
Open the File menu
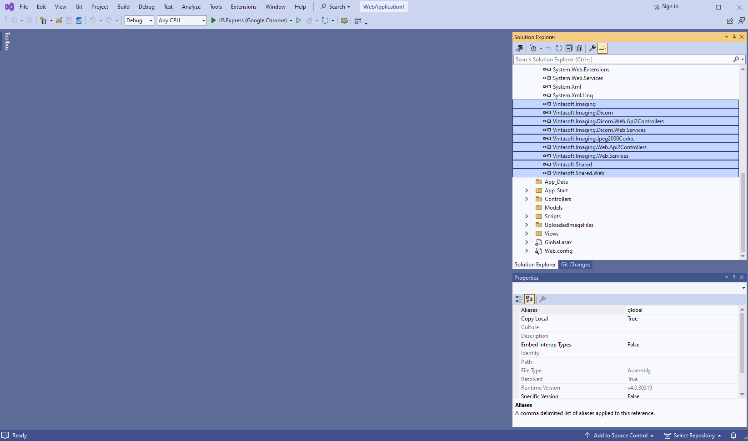pos(24,7)
